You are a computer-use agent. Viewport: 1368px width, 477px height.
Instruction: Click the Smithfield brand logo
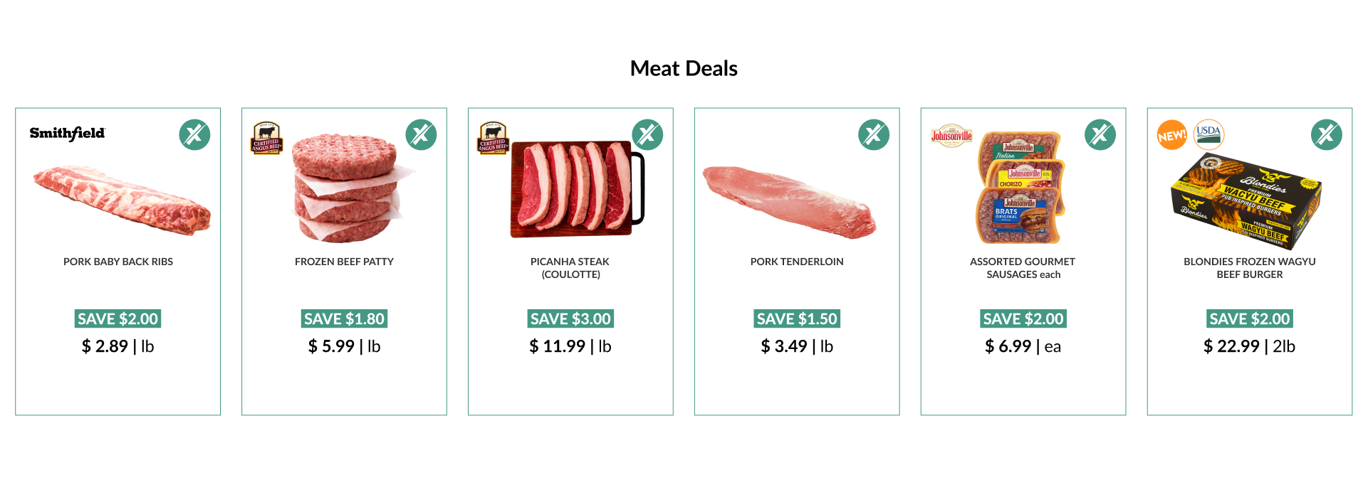click(x=67, y=133)
